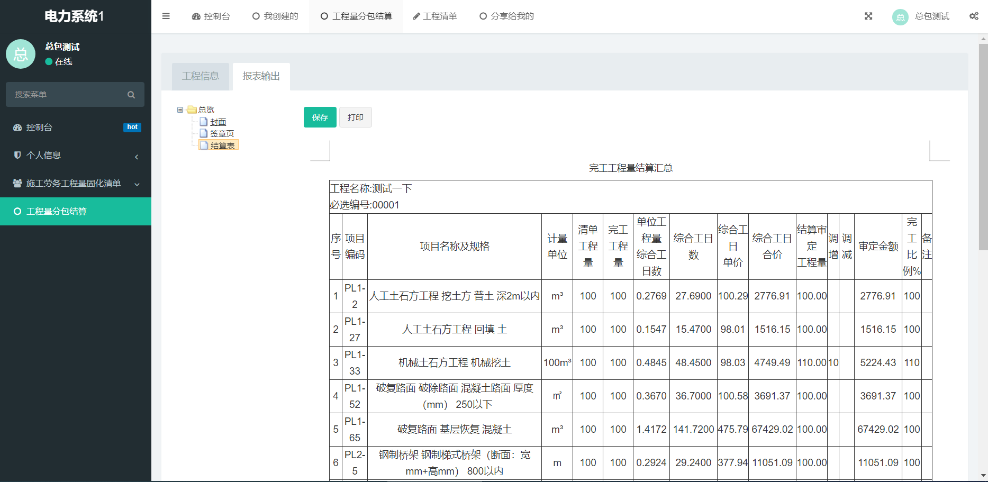
Task: Click the scrollbar up arrow
Action: coord(983,39)
